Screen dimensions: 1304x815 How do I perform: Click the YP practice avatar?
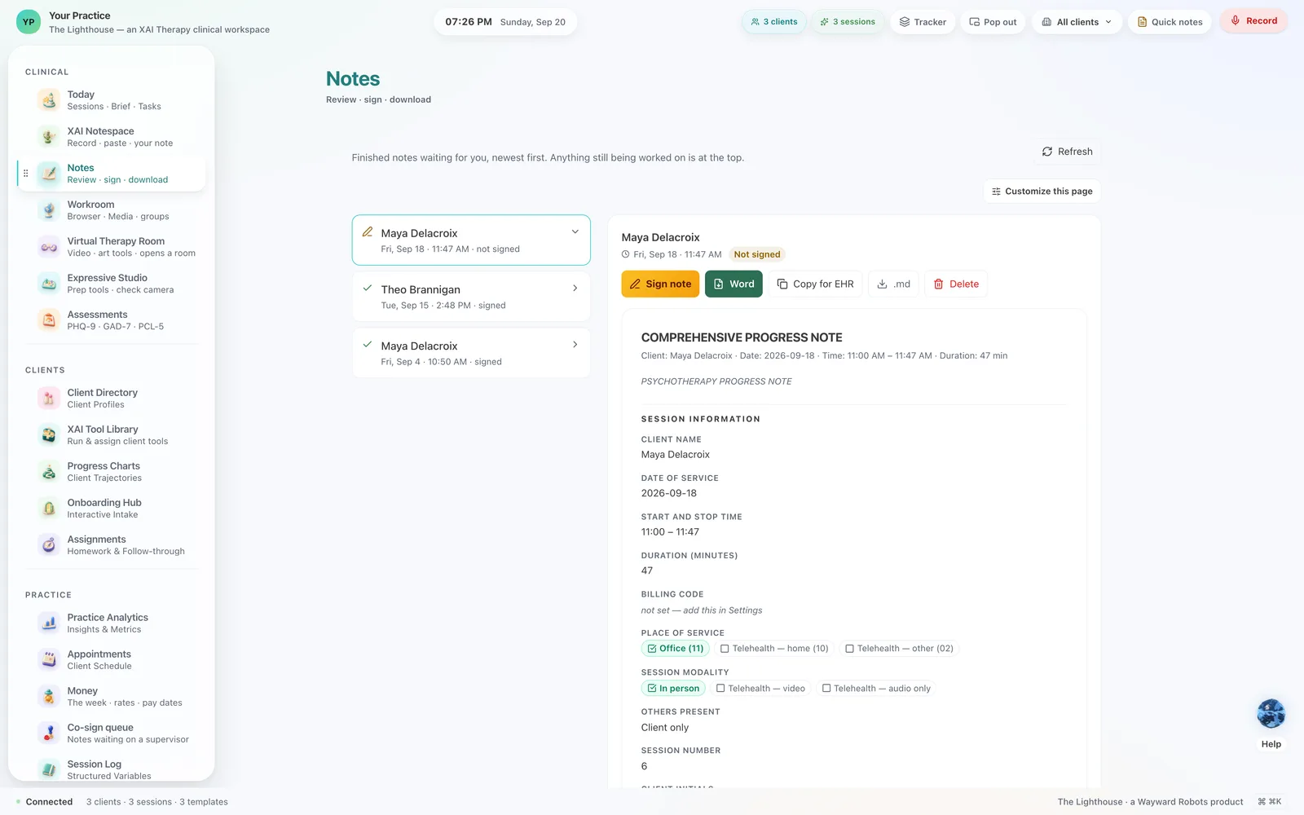[29, 22]
